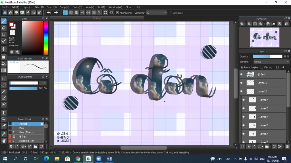Image resolution: width=291 pixels, height=163 pixels.
Task: Turn snap off using the circle-slash icon
Action: tap(65, 12)
